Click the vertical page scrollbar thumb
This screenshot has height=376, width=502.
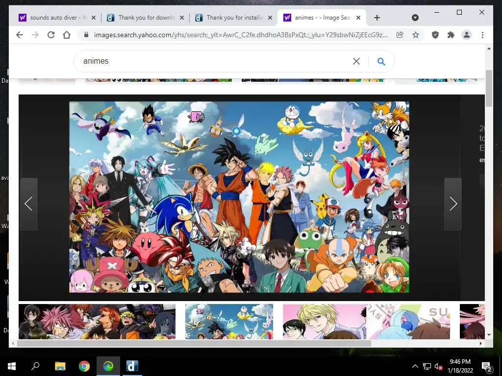point(489,88)
